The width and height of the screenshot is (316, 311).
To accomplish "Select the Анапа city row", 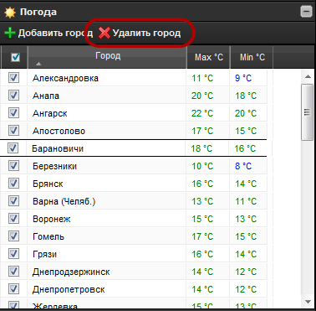I will click(x=134, y=96).
